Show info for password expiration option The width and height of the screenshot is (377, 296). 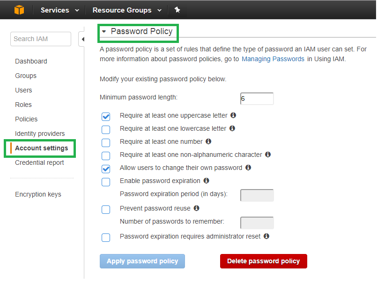(x=206, y=181)
